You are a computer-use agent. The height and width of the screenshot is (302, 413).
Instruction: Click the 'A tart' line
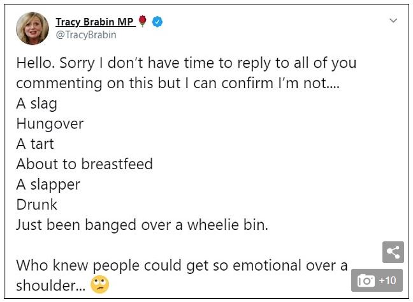(x=35, y=144)
